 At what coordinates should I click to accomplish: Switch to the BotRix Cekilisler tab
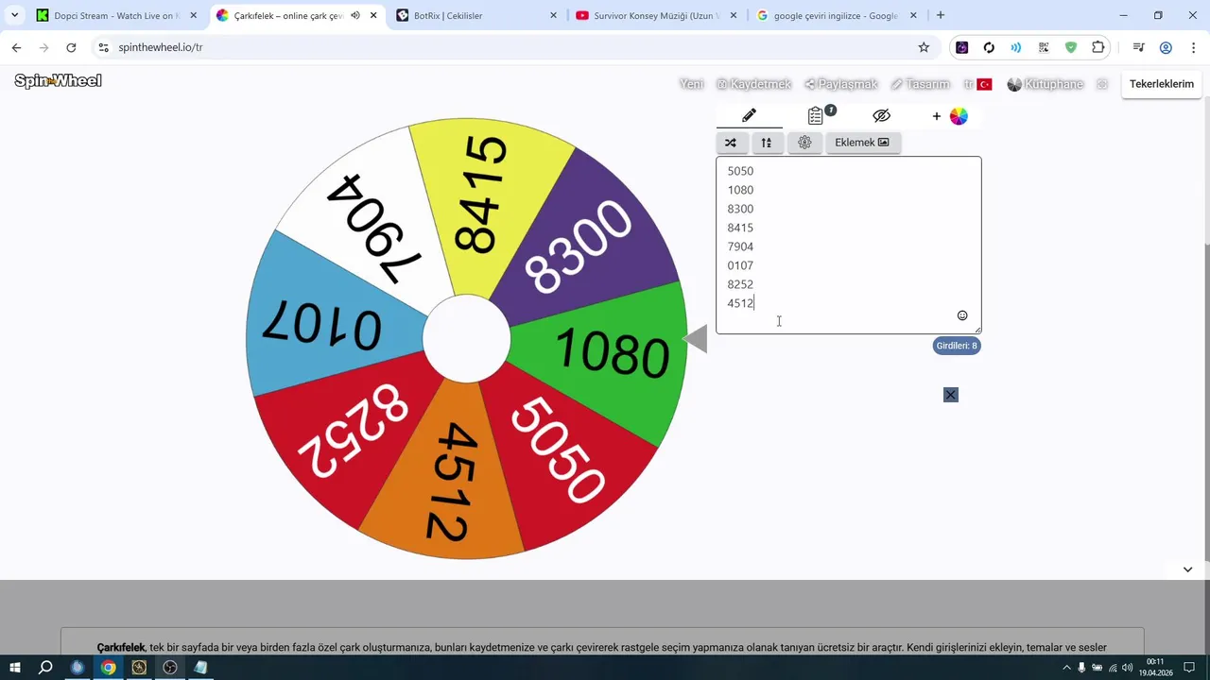(x=476, y=15)
